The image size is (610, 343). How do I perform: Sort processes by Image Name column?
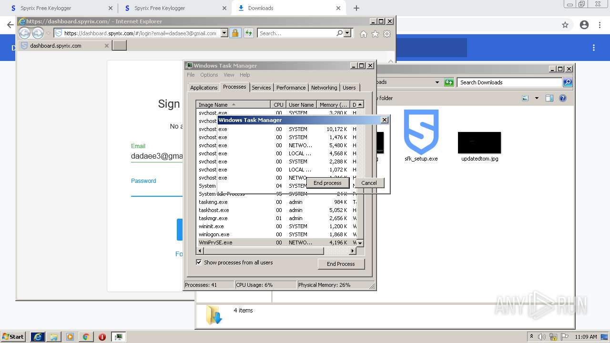(x=234, y=105)
